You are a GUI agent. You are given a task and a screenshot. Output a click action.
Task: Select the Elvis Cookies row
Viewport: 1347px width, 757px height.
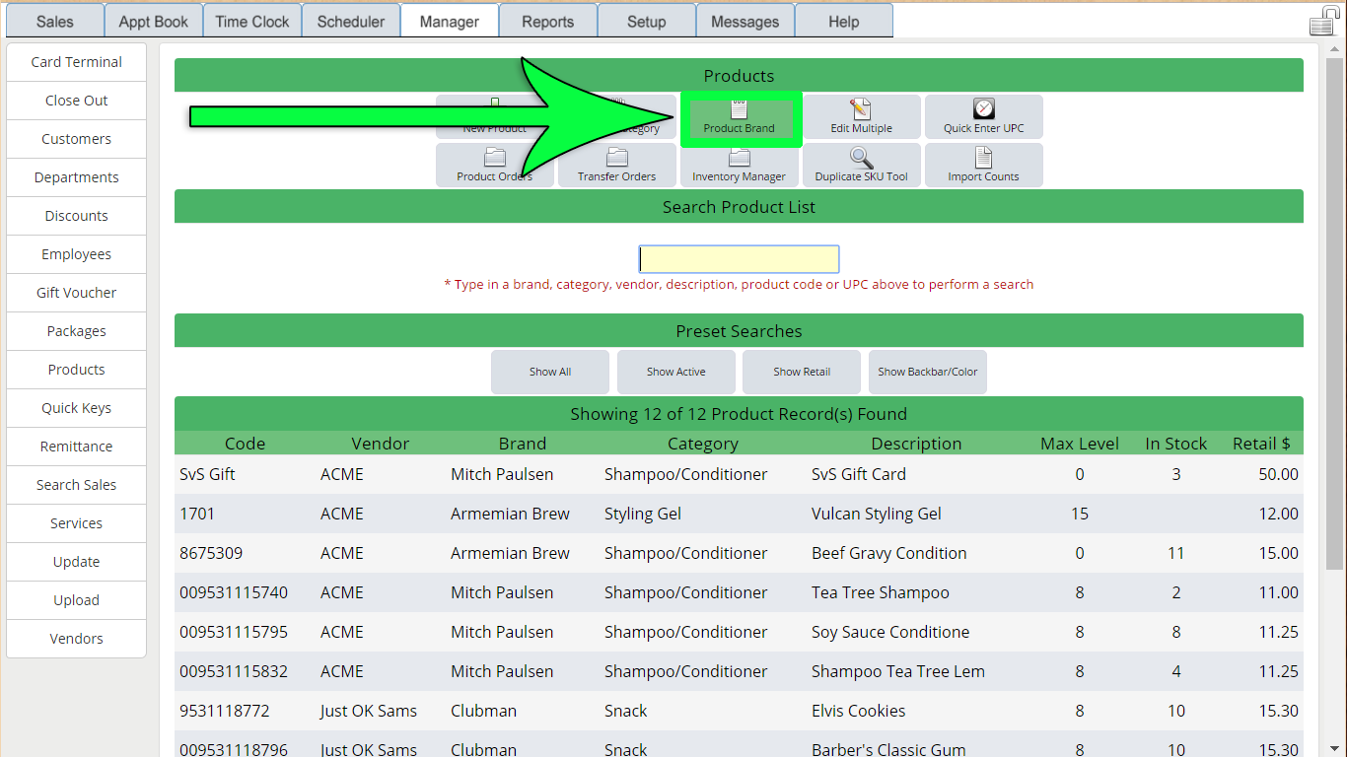739,711
